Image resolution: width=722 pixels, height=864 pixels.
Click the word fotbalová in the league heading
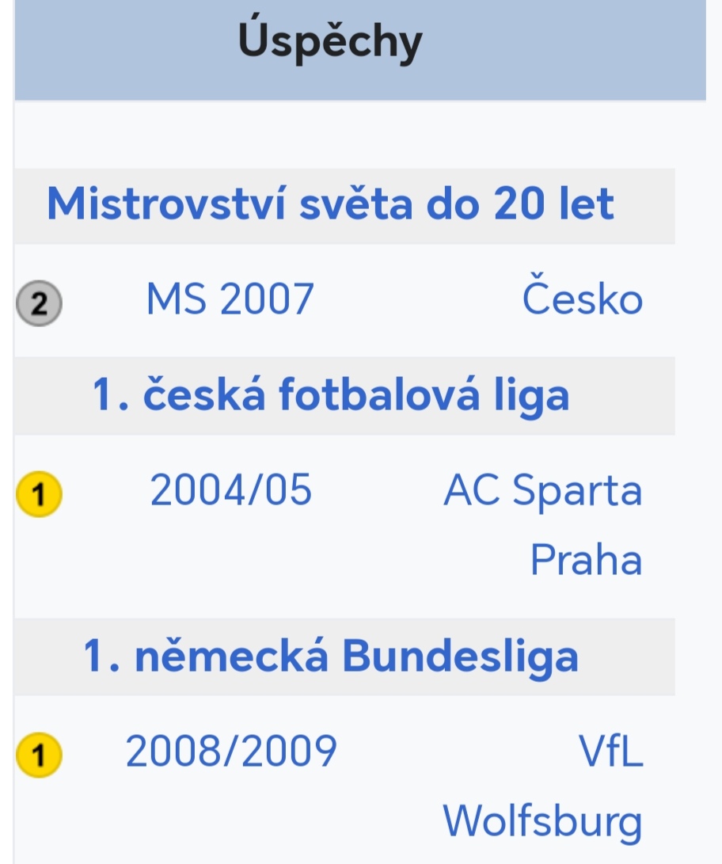(379, 394)
